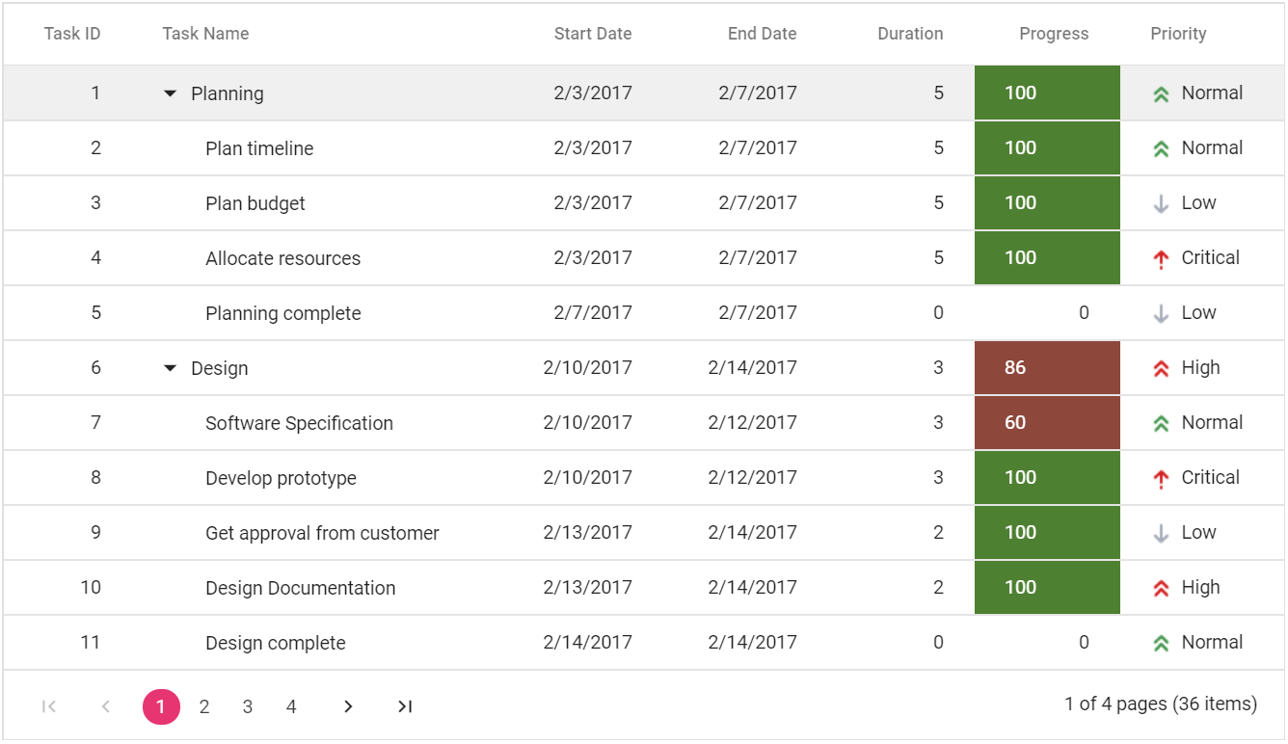Jump to the last page icon

[x=405, y=707]
